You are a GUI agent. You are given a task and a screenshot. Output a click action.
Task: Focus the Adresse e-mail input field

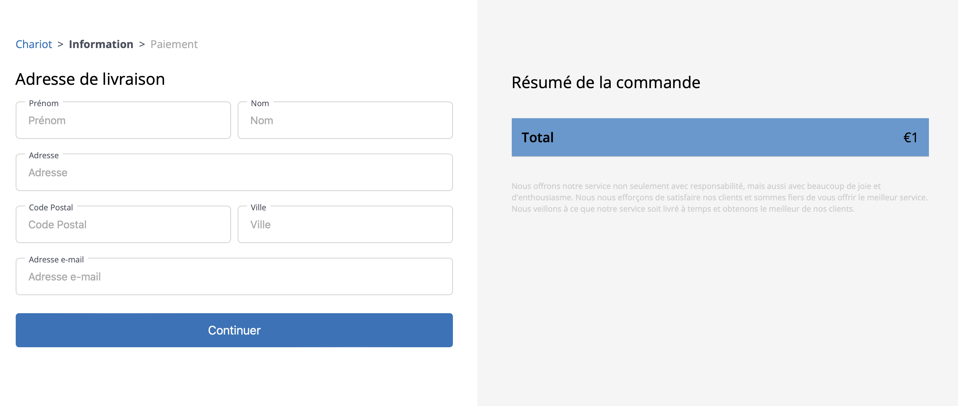[234, 277]
